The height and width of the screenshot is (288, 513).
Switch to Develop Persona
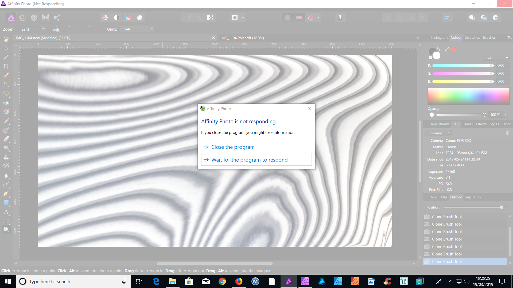pos(34,18)
